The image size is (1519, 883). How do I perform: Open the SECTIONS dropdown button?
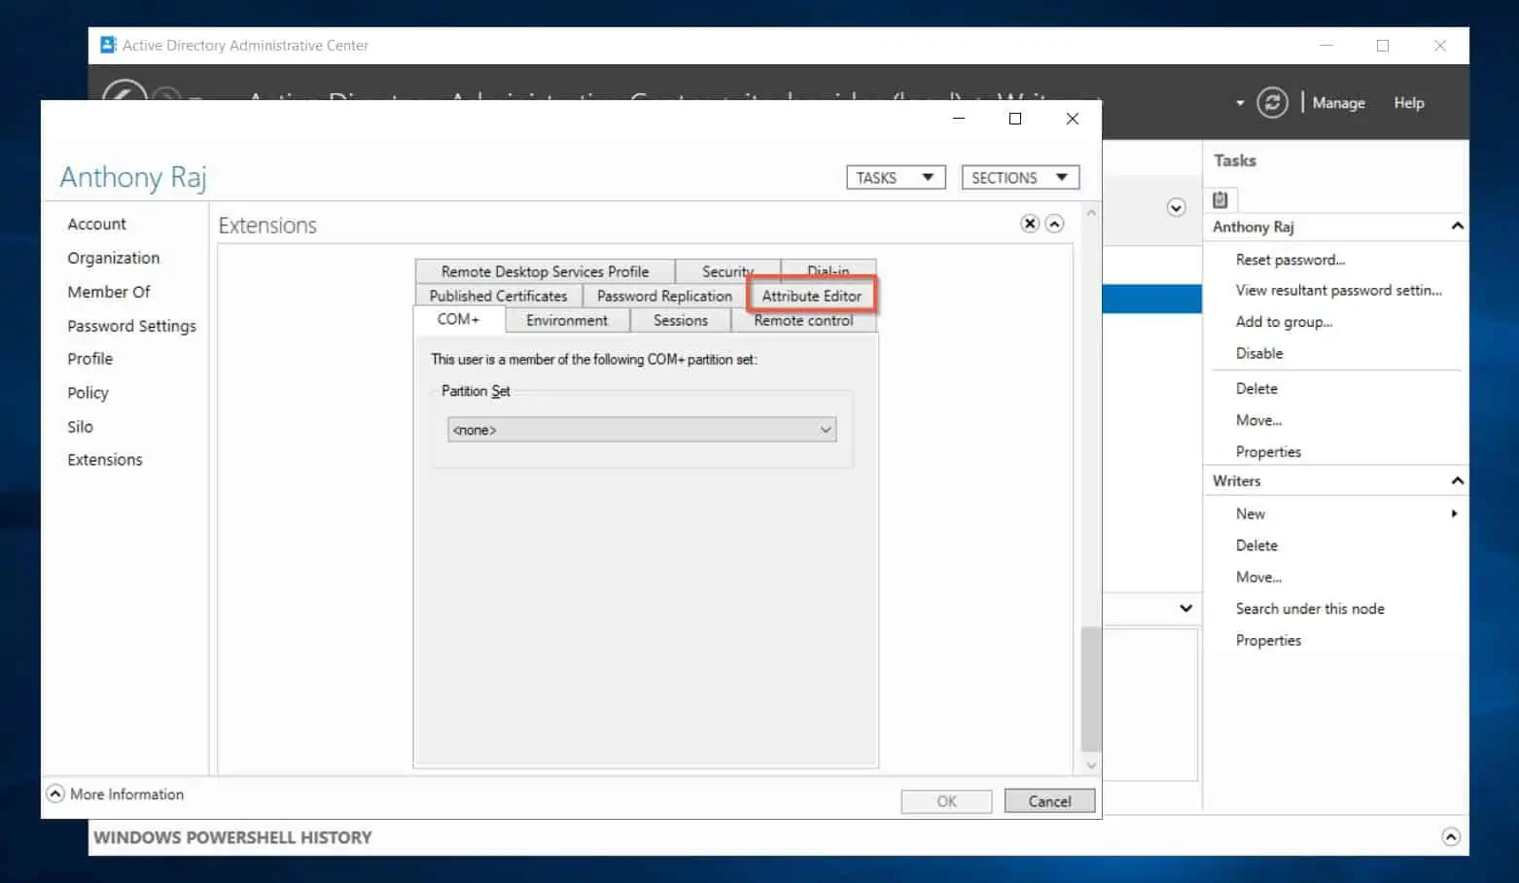coord(1020,177)
